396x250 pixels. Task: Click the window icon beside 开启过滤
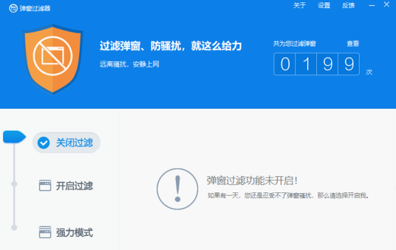[x=45, y=186]
